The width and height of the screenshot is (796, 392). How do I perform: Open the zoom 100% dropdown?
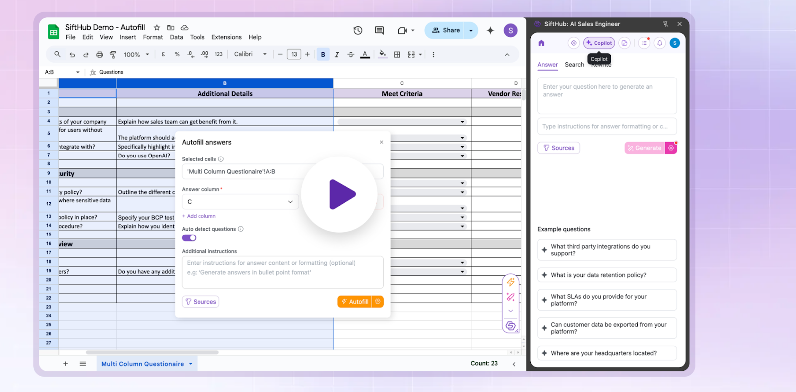click(x=136, y=55)
